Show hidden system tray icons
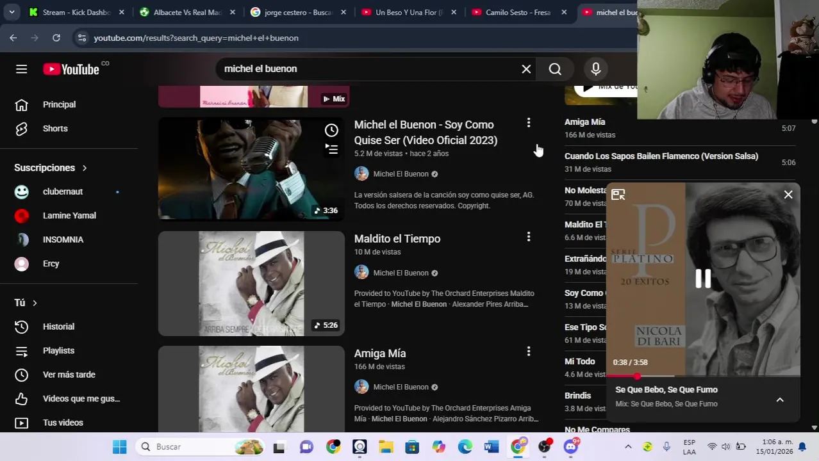 (x=628, y=447)
